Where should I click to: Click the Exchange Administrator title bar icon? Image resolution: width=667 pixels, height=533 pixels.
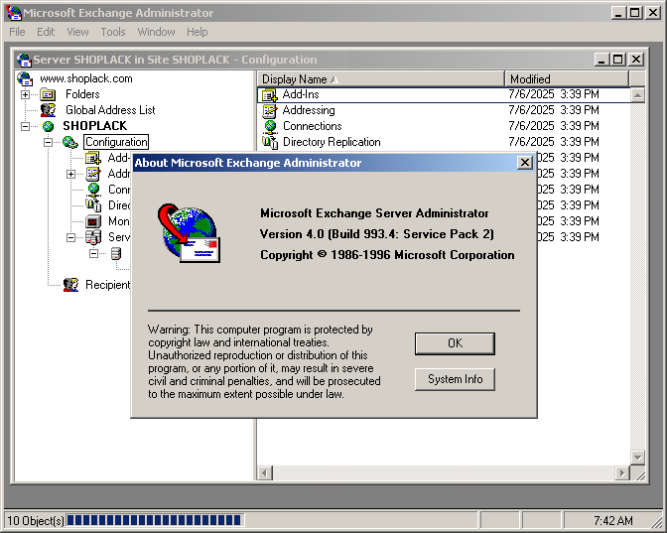[x=14, y=13]
